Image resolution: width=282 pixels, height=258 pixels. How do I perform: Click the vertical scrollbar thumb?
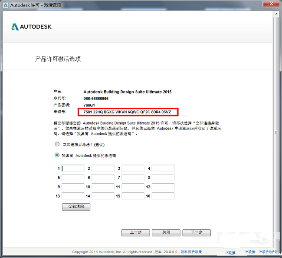point(276,132)
